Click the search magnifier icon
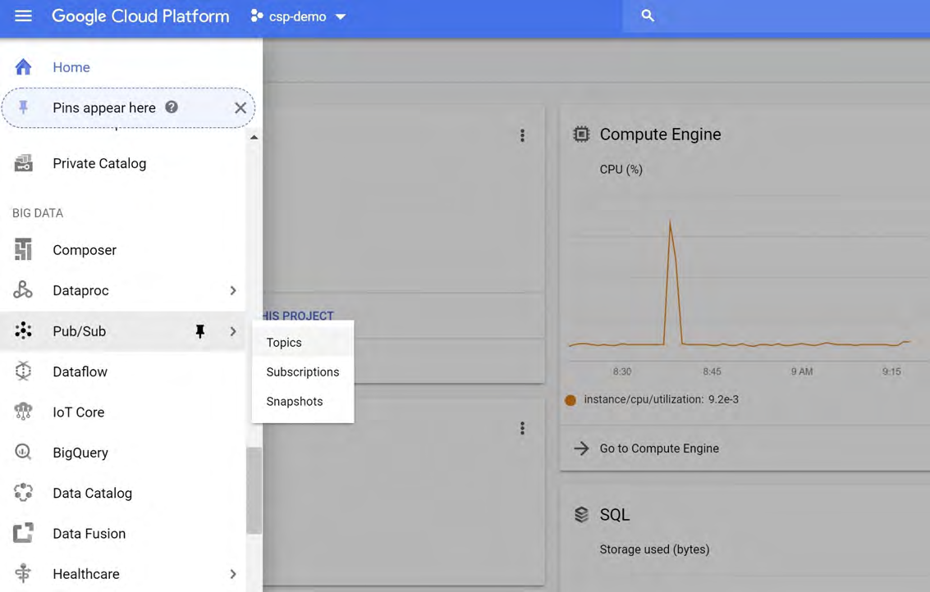The image size is (930, 592). [648, 16]
